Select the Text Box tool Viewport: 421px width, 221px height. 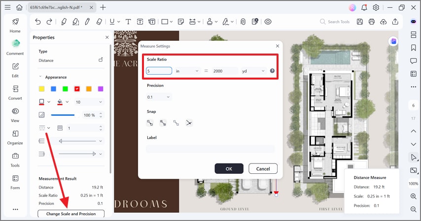(x=140, y=22)
